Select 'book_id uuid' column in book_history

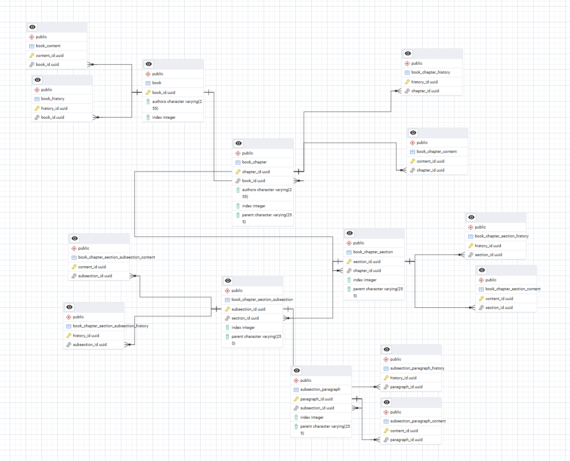click(62, 117)
